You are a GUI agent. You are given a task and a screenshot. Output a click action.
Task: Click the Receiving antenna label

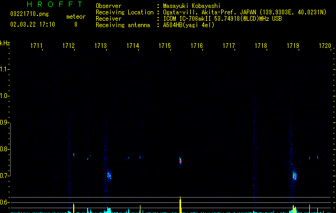(x=123, y=25)
